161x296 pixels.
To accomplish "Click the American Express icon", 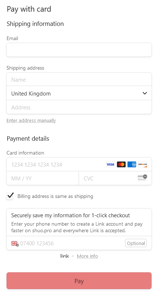I will point(132,164).
